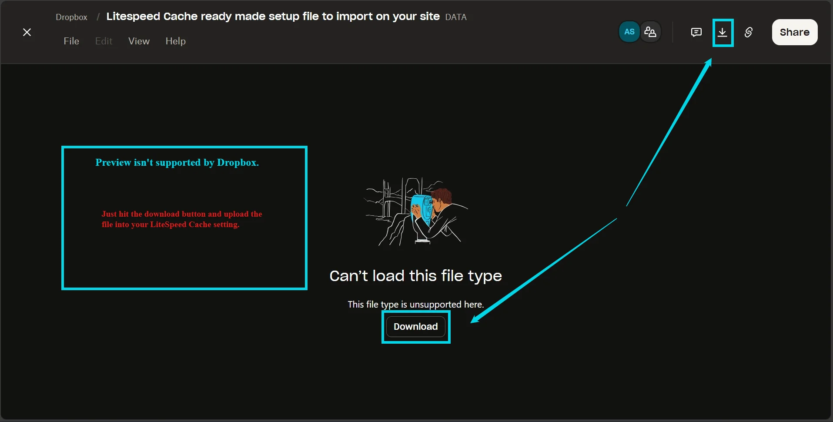Click the red download instruction text
The width and height of the screenshot is (833, 422).
click(x=181, y=219)
